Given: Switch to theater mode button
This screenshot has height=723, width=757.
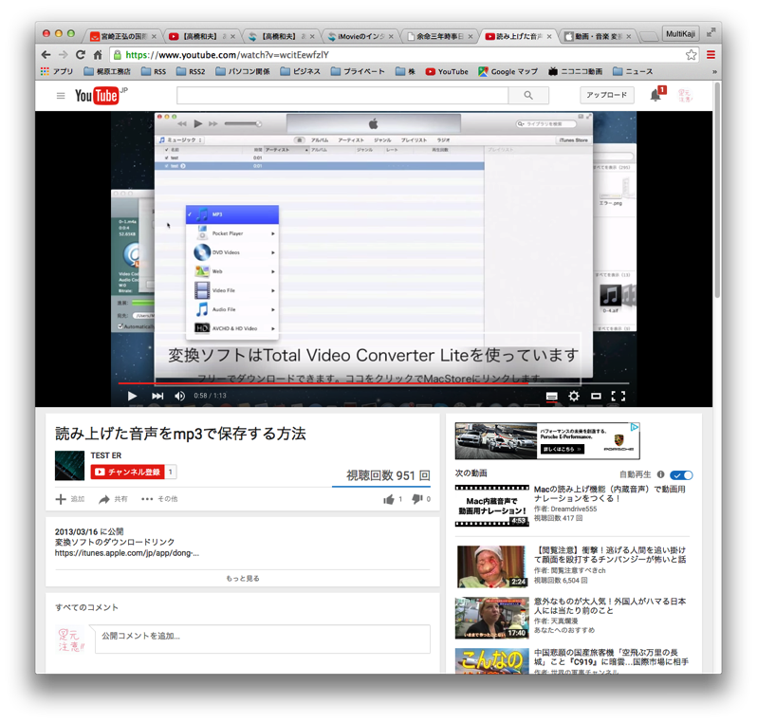Looking at the screenshot, I should click(597, 396).
